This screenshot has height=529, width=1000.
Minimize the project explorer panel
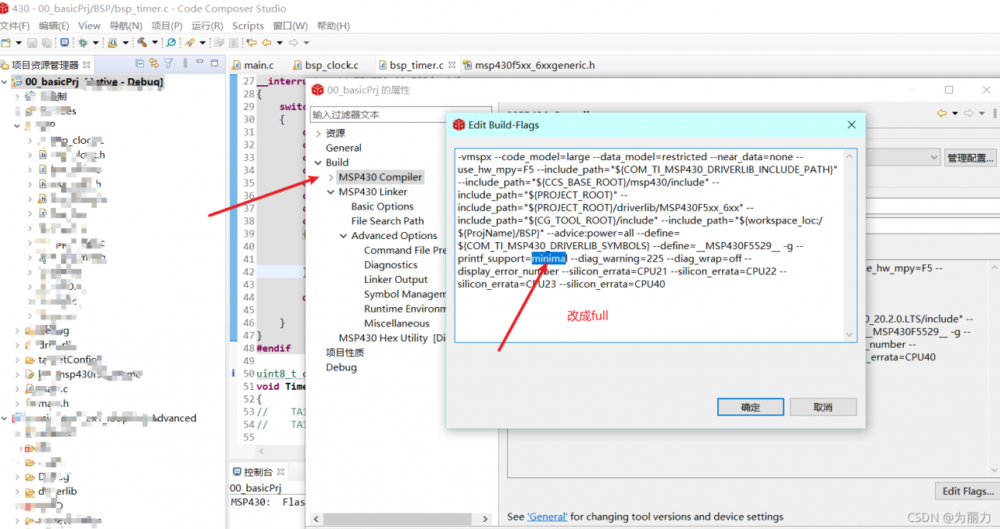point(200,62)
